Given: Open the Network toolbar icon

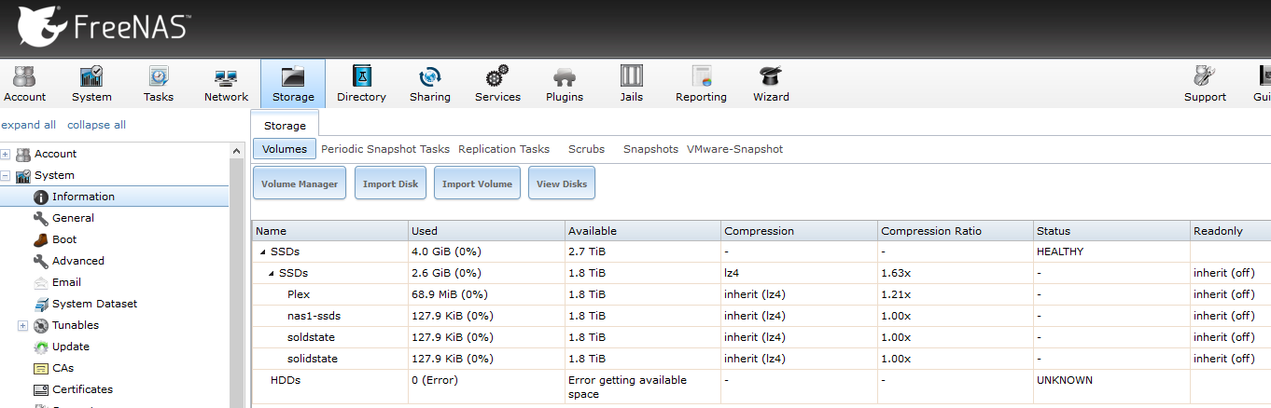Looking at the screenshot, I should click(x=226, y=84).
